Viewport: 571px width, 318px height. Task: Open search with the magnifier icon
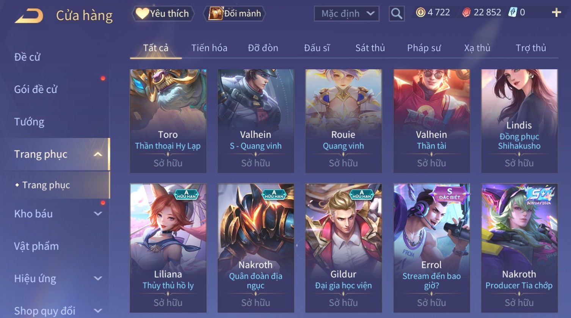pyautogui.click(x=397, y=14)
